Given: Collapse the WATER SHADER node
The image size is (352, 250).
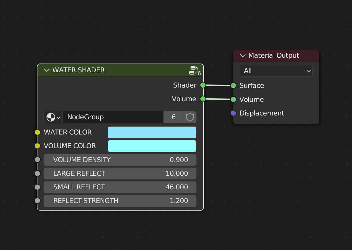Looking at the screenshot, I should coord(47,70).
